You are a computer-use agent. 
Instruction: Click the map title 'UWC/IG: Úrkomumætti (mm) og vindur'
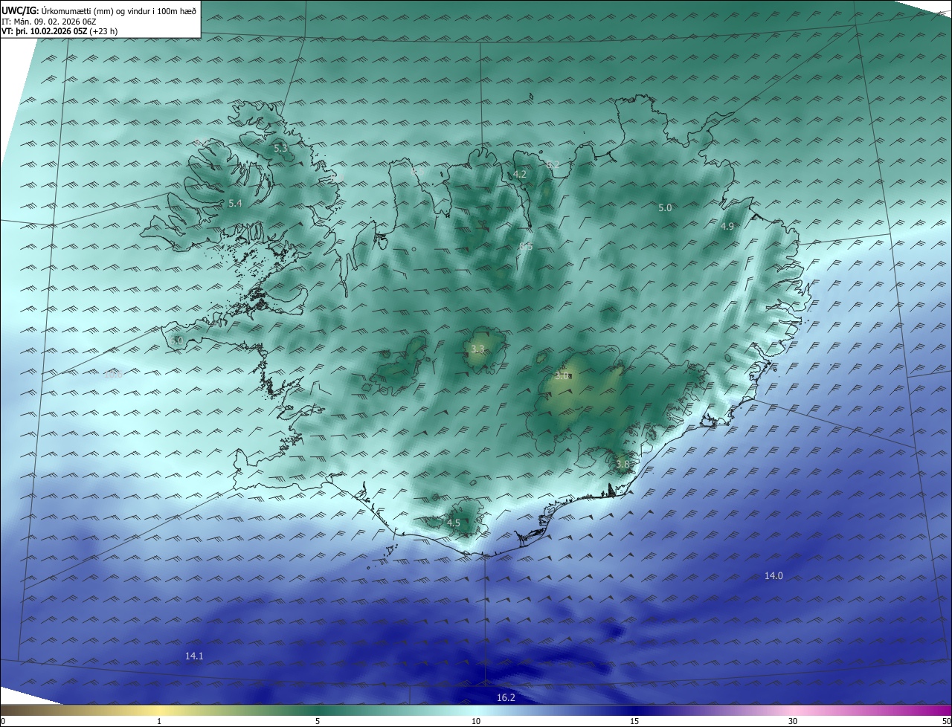tap(99, 11)
